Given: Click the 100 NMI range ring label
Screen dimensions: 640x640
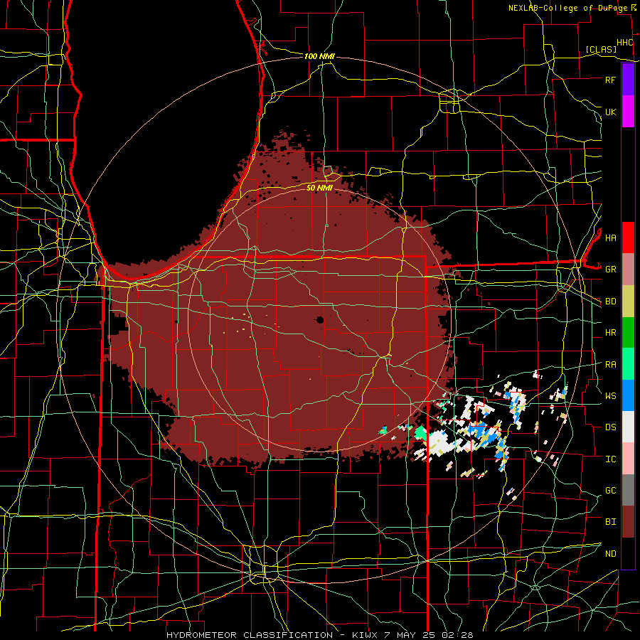Looking at the screenshot, I should (x=319, y=56).
